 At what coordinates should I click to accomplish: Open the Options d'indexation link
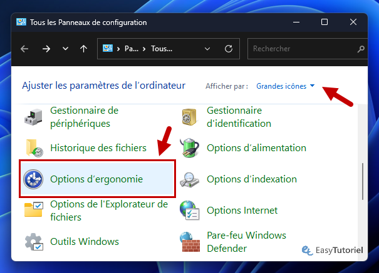click(252, 179)
